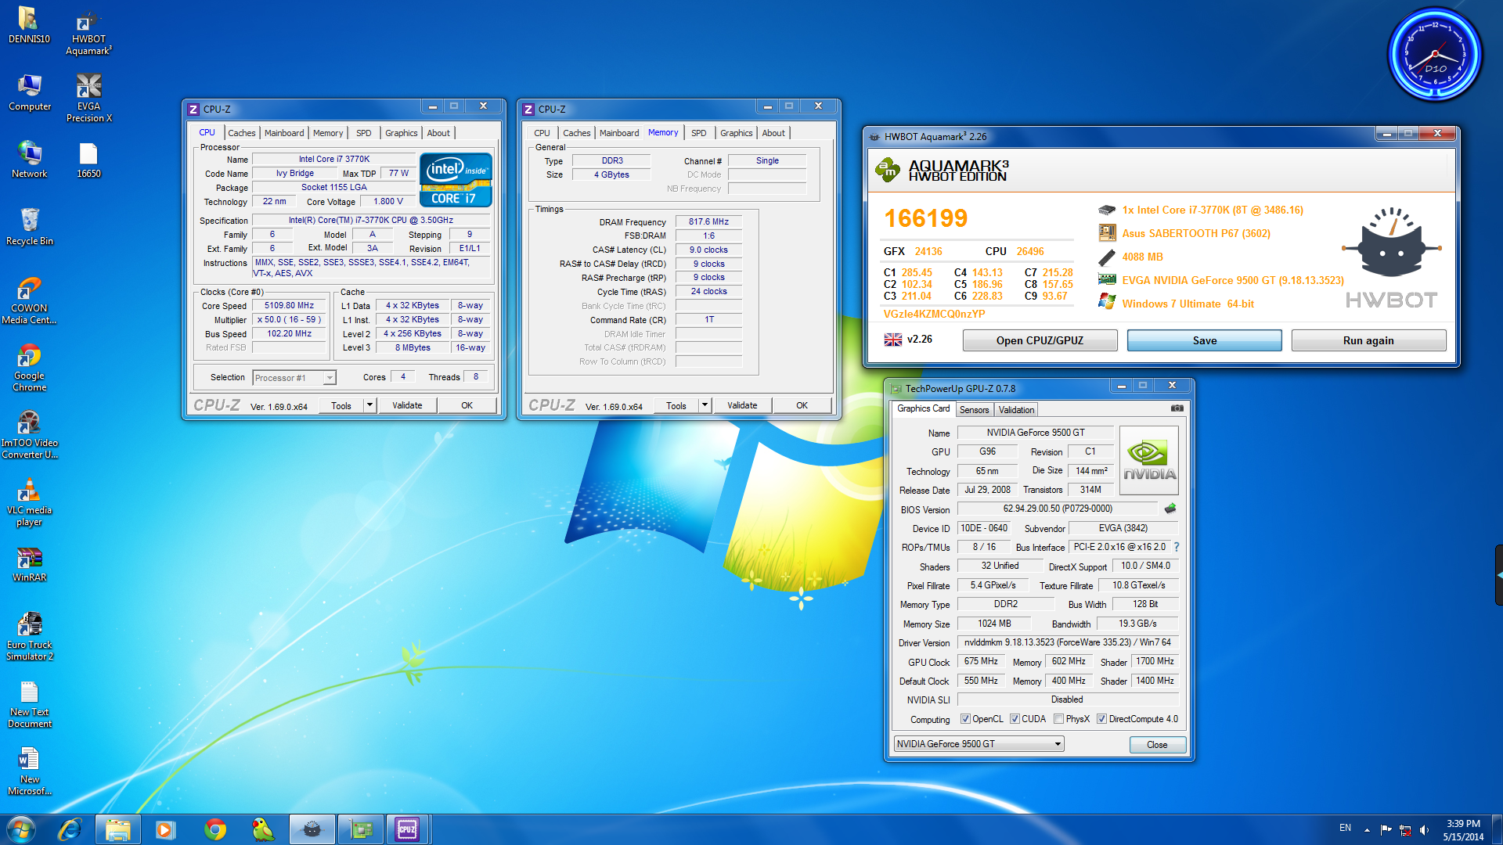The image size is (1503, 845).
Task: Click the NVIDIA logo in GPU-Z
Action: click(1149, 460)
